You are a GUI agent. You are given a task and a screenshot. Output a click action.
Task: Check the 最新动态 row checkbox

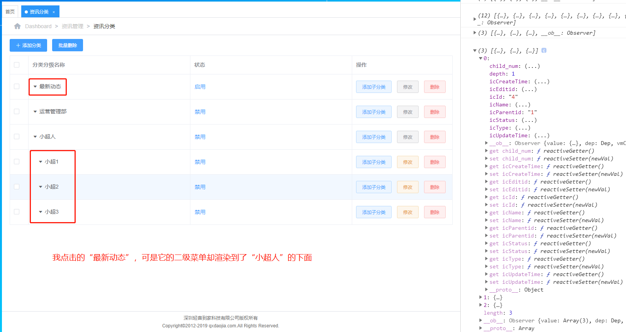17,86
